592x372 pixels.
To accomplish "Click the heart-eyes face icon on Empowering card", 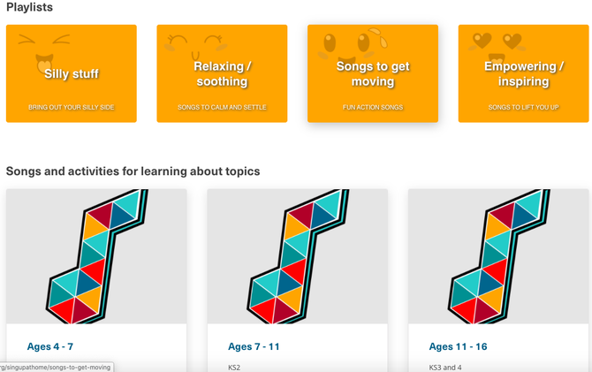I will 497,47.
